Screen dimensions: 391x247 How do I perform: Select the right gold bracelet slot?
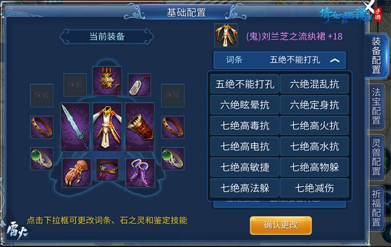[x=173, y=127]
